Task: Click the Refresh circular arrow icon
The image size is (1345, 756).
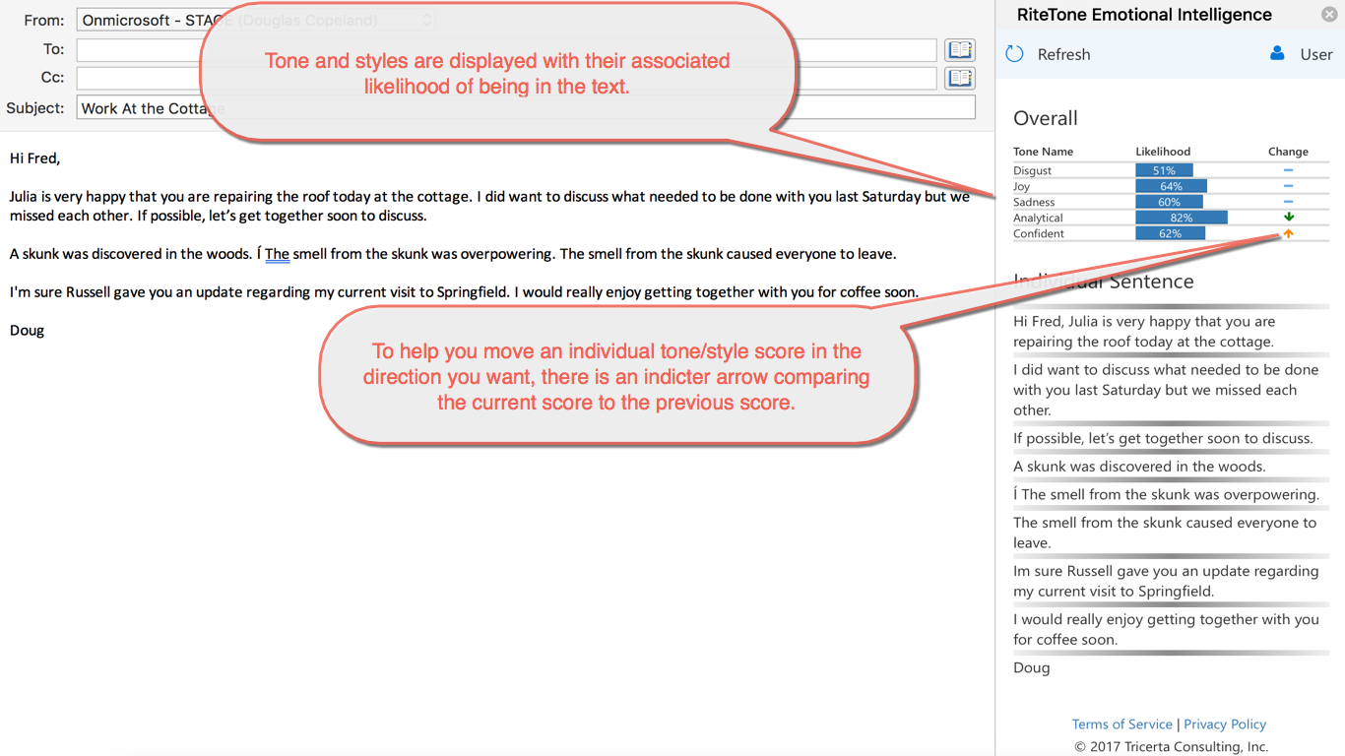Action: tap(1014, 54)
